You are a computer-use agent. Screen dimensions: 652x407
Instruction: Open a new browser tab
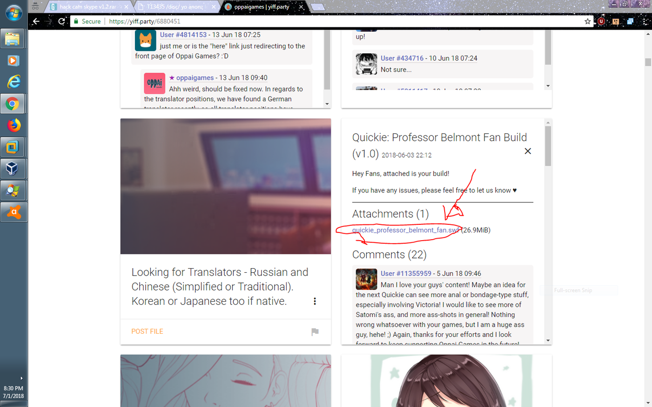point(317,7)
